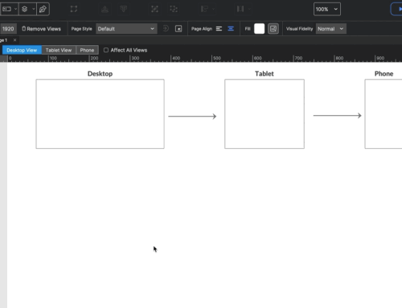Enable the Affect All Views checkbox
402x308 pixels.
click(106, 50)
